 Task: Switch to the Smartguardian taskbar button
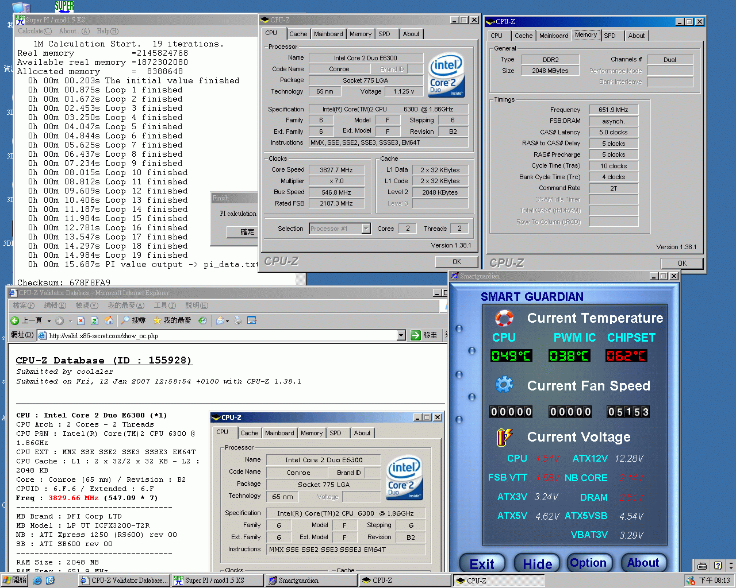pyautogui.click(x=311, y=581)
